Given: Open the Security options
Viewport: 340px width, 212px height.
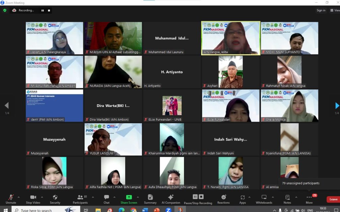Looking at the screenshot, I should click(55, 199).
